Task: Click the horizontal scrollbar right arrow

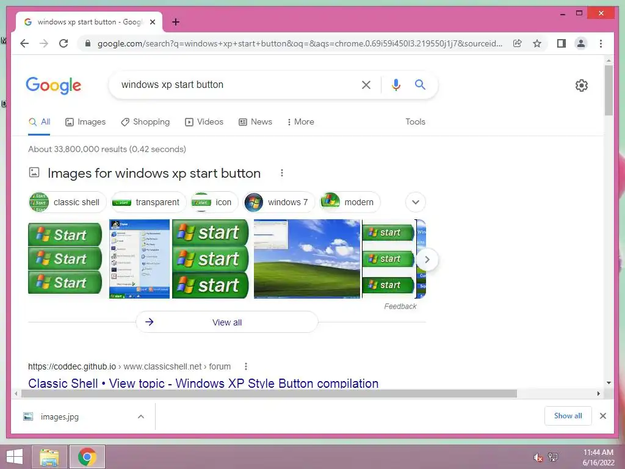Action: [x=598, y=394]
